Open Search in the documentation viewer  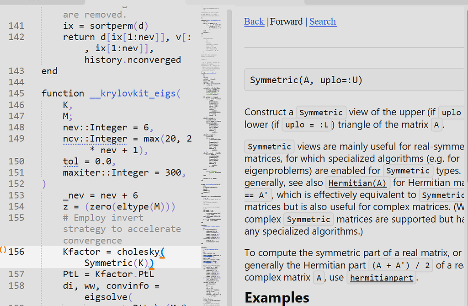coord(323,21)
